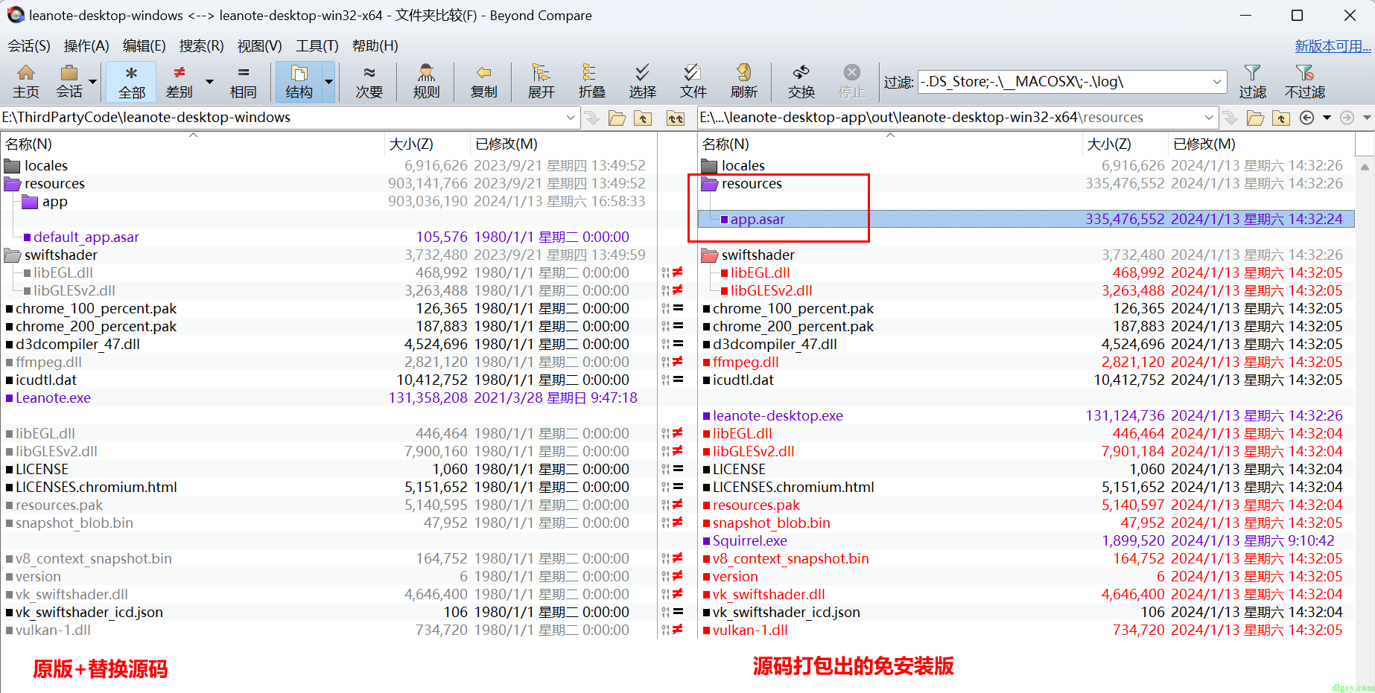This screenshot has height=693, width=1375.
Task: Open the 视图(V) menu
Action: 259,46
